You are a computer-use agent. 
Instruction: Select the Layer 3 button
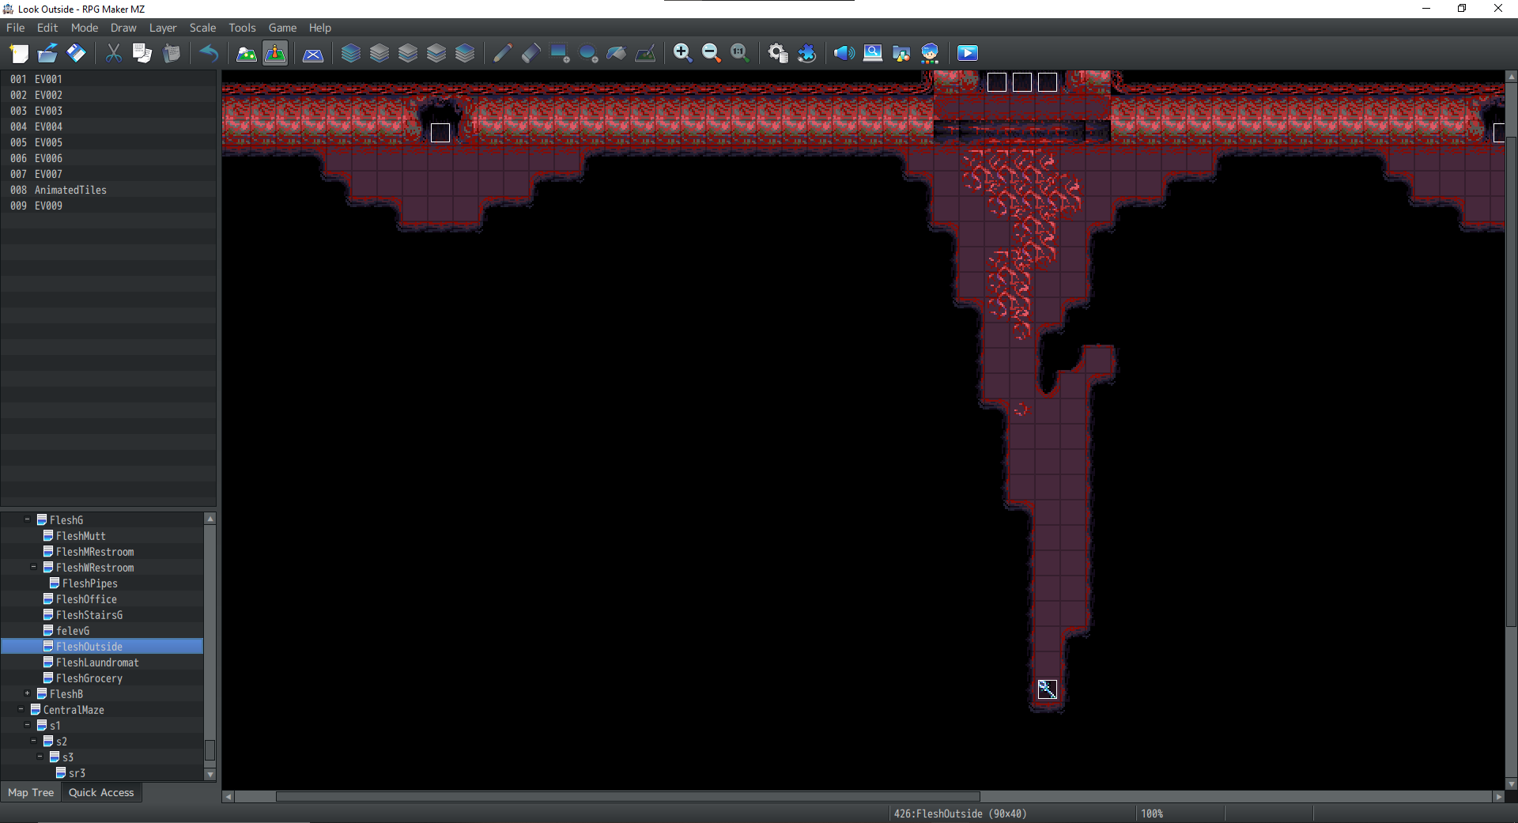436,53
